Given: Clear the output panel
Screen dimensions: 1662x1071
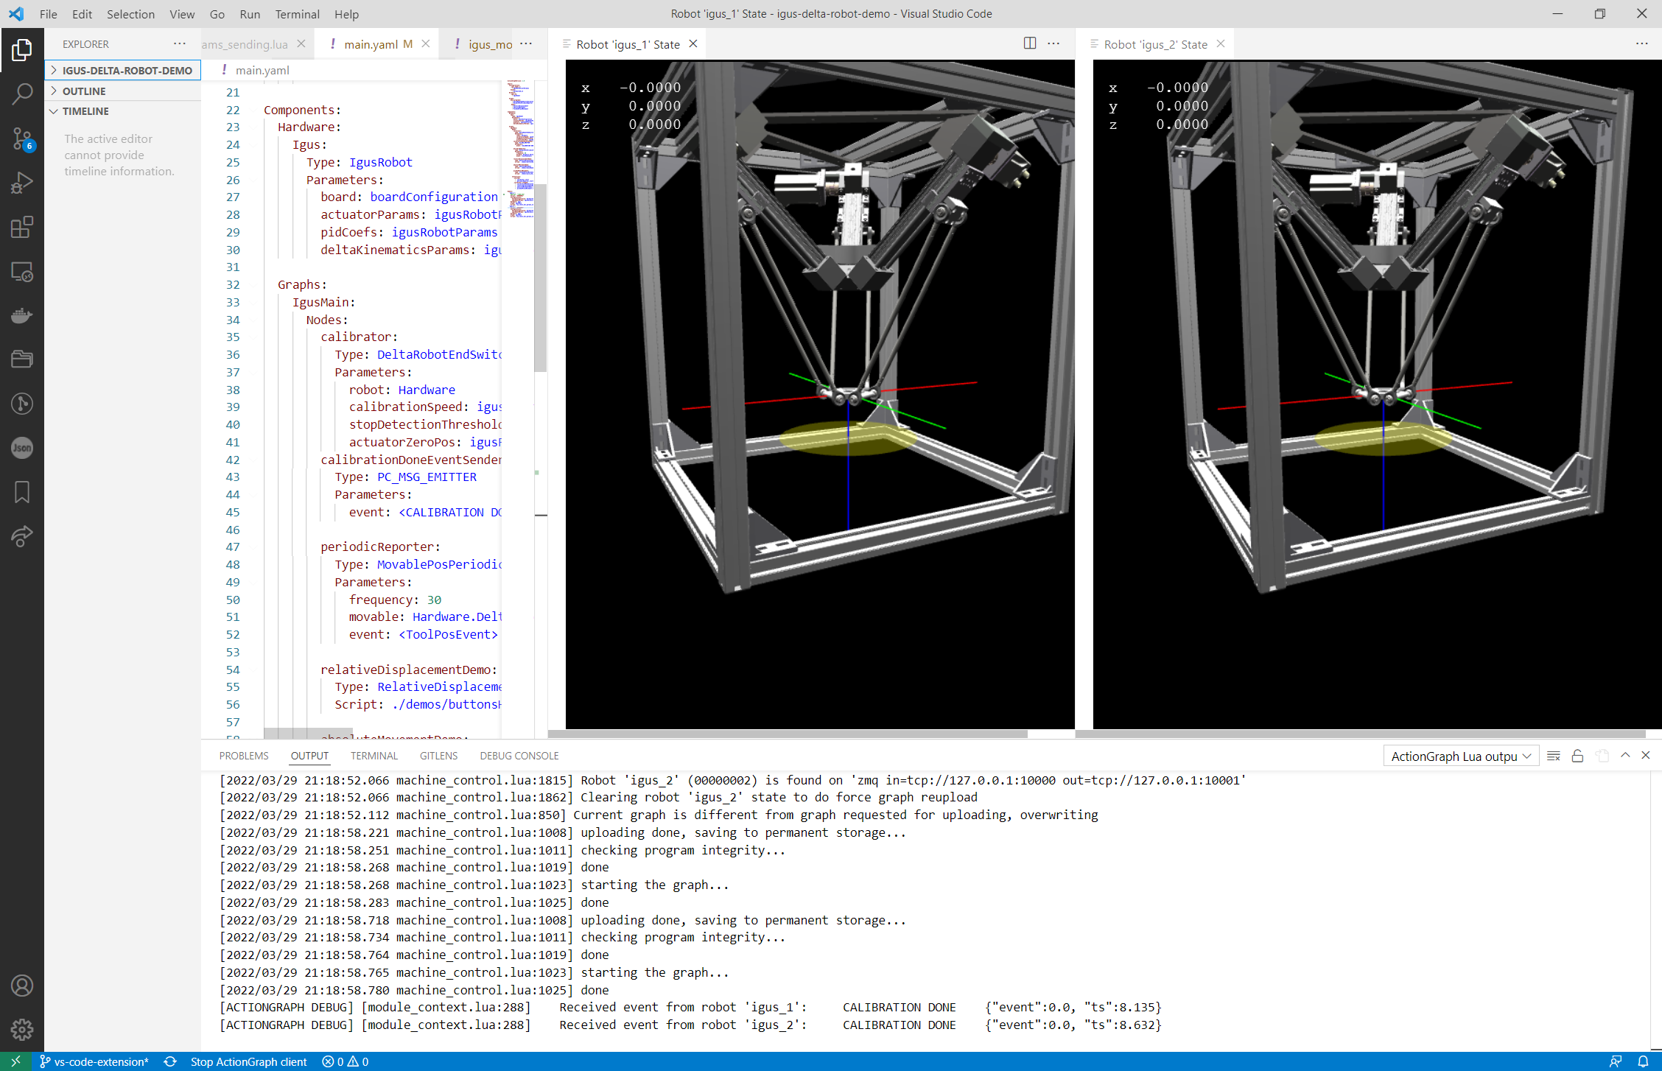Looking at the screenshot, I should pos(1554,756).
